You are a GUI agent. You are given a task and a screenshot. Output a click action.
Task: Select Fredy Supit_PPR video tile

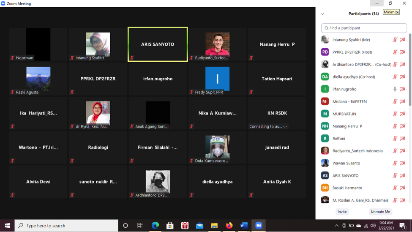[x=217, y=79]
